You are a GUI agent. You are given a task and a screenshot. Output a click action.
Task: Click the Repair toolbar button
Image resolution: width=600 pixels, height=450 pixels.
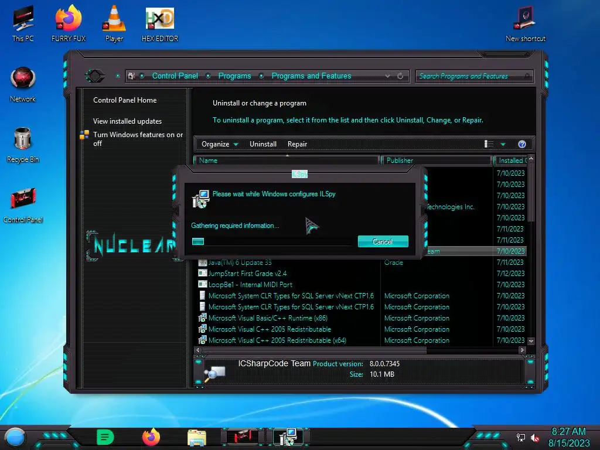pyautogui.click(x=297, y=144)
